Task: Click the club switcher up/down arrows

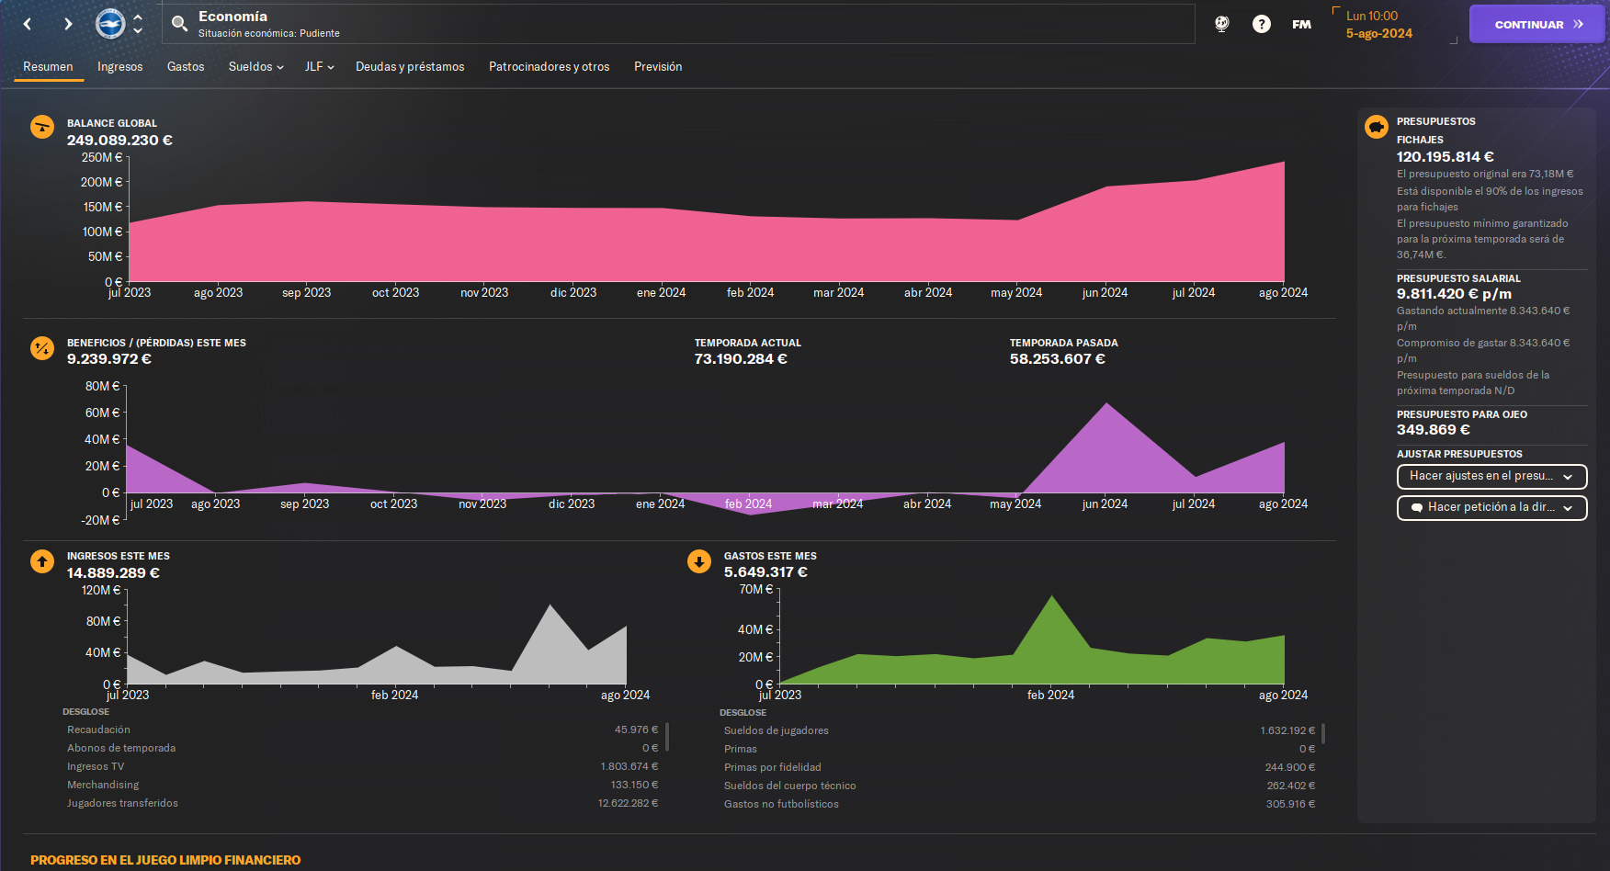Action: 138,24
